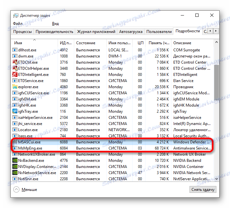Switch to the Производительность tab
This screenshot has height=208, width=230.
(x=54, y=32)
